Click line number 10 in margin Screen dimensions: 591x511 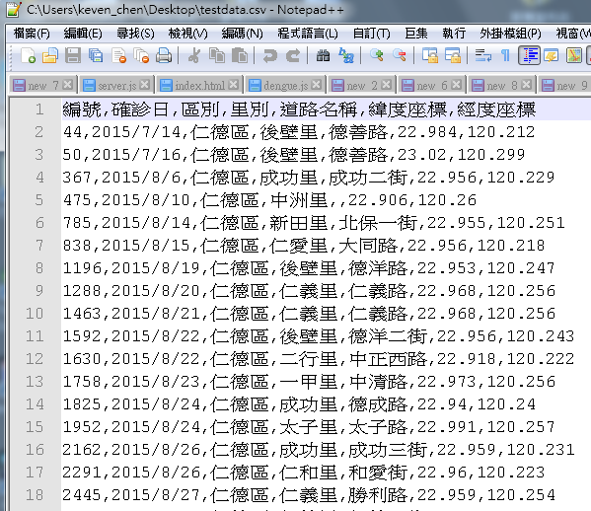35,314
